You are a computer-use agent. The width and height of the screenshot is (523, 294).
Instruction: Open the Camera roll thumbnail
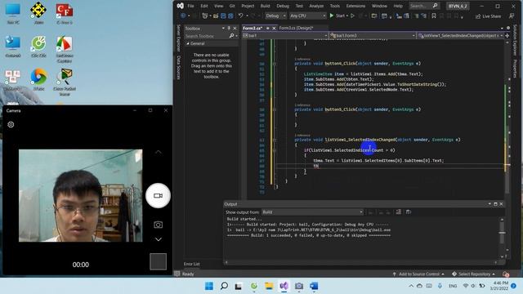tap(158, 261)
